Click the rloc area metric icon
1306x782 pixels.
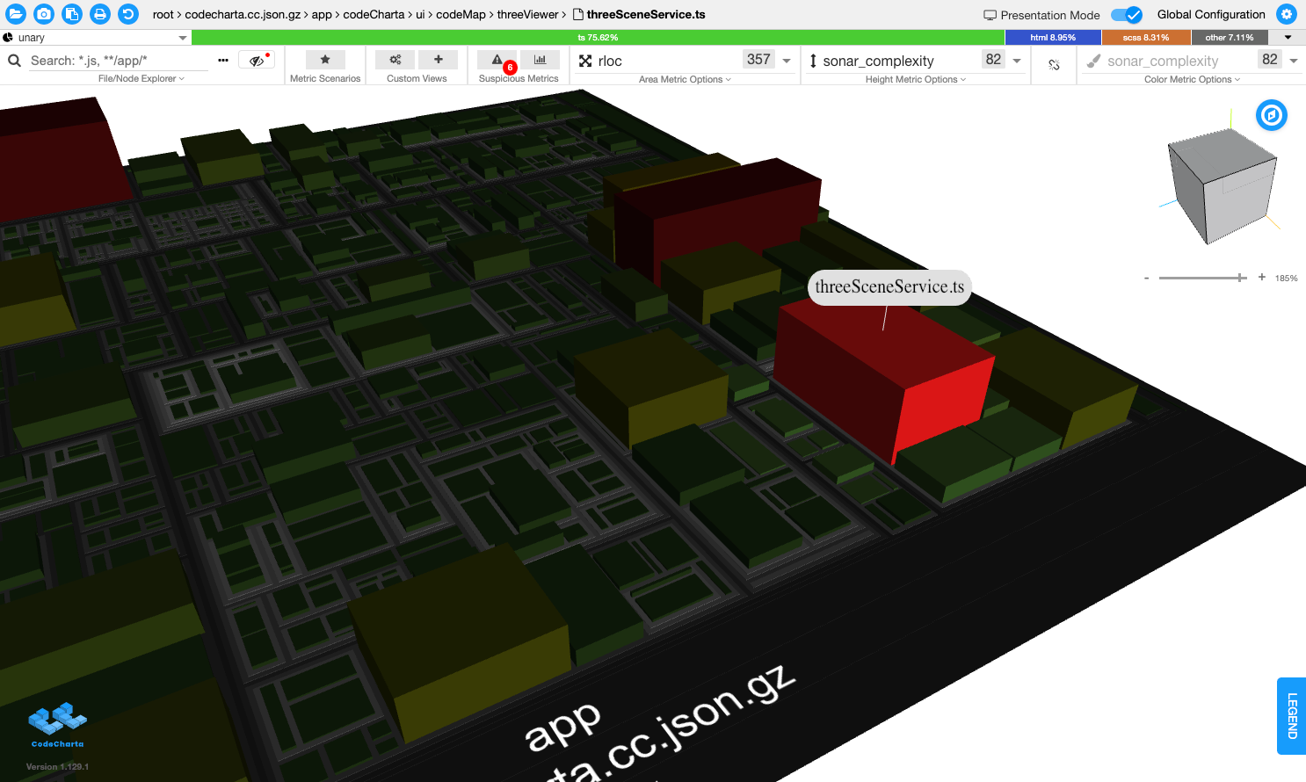585,61
